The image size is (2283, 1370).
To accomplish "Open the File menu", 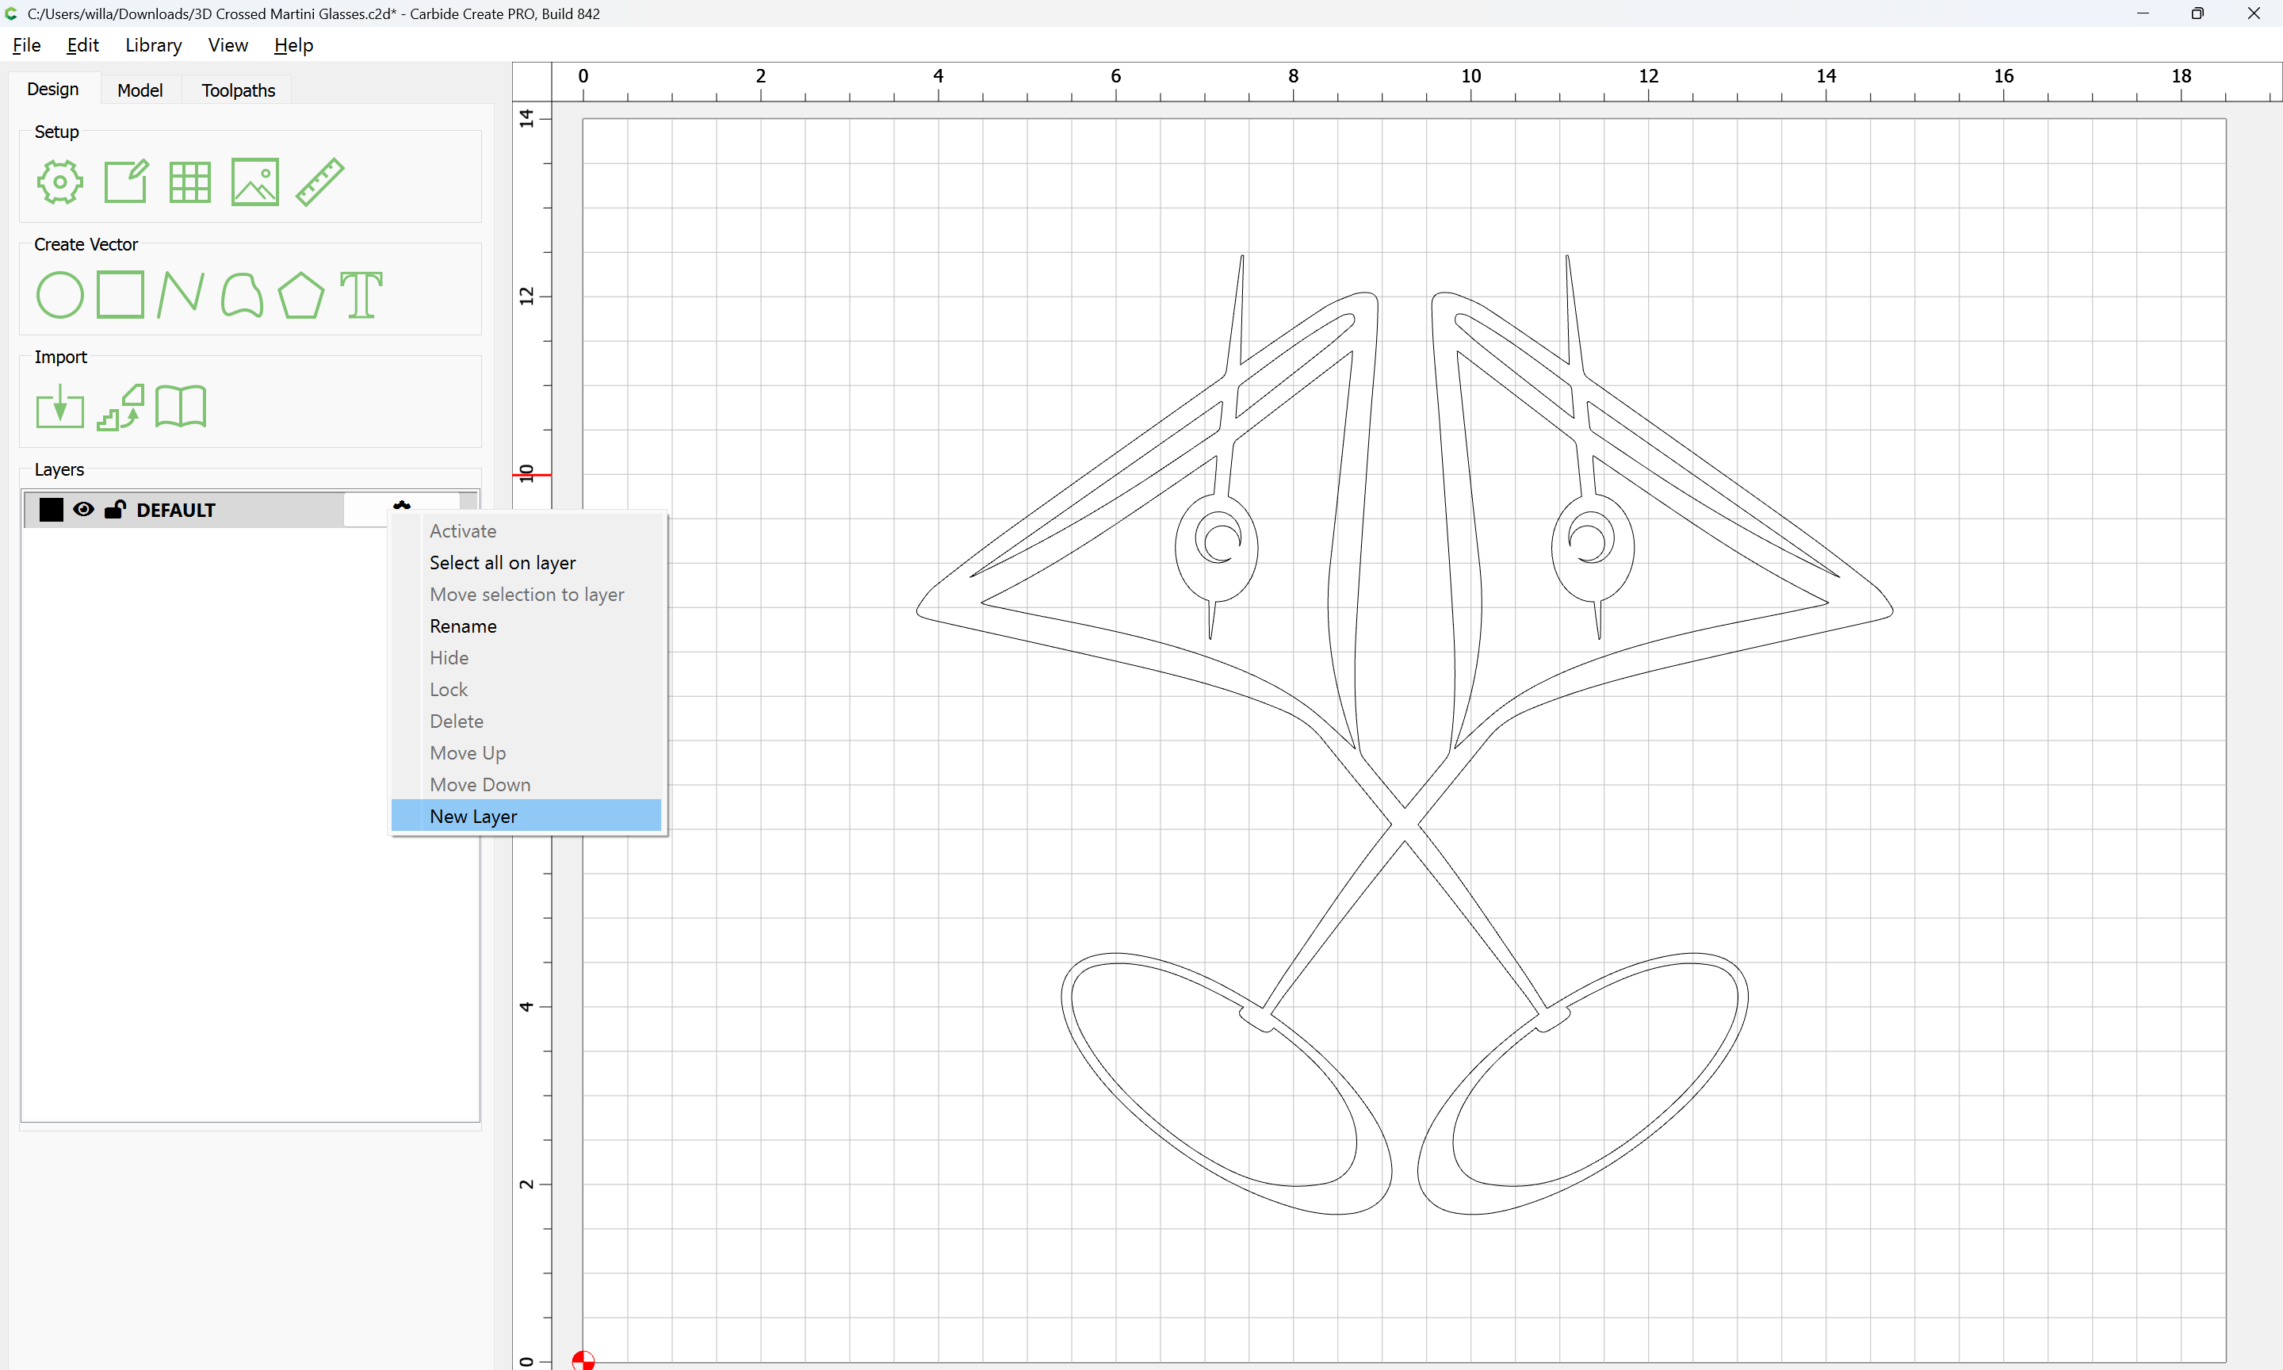I will click(26, 45).
